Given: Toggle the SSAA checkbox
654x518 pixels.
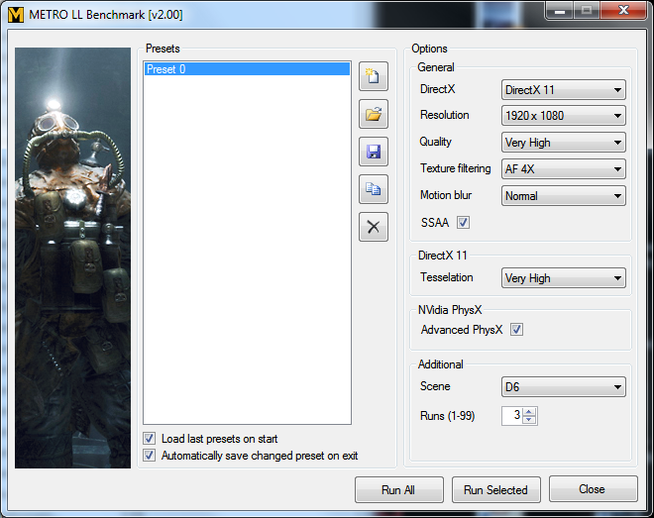Looking at the screenshot, I should pyautogui.click(x=463, y=223).
